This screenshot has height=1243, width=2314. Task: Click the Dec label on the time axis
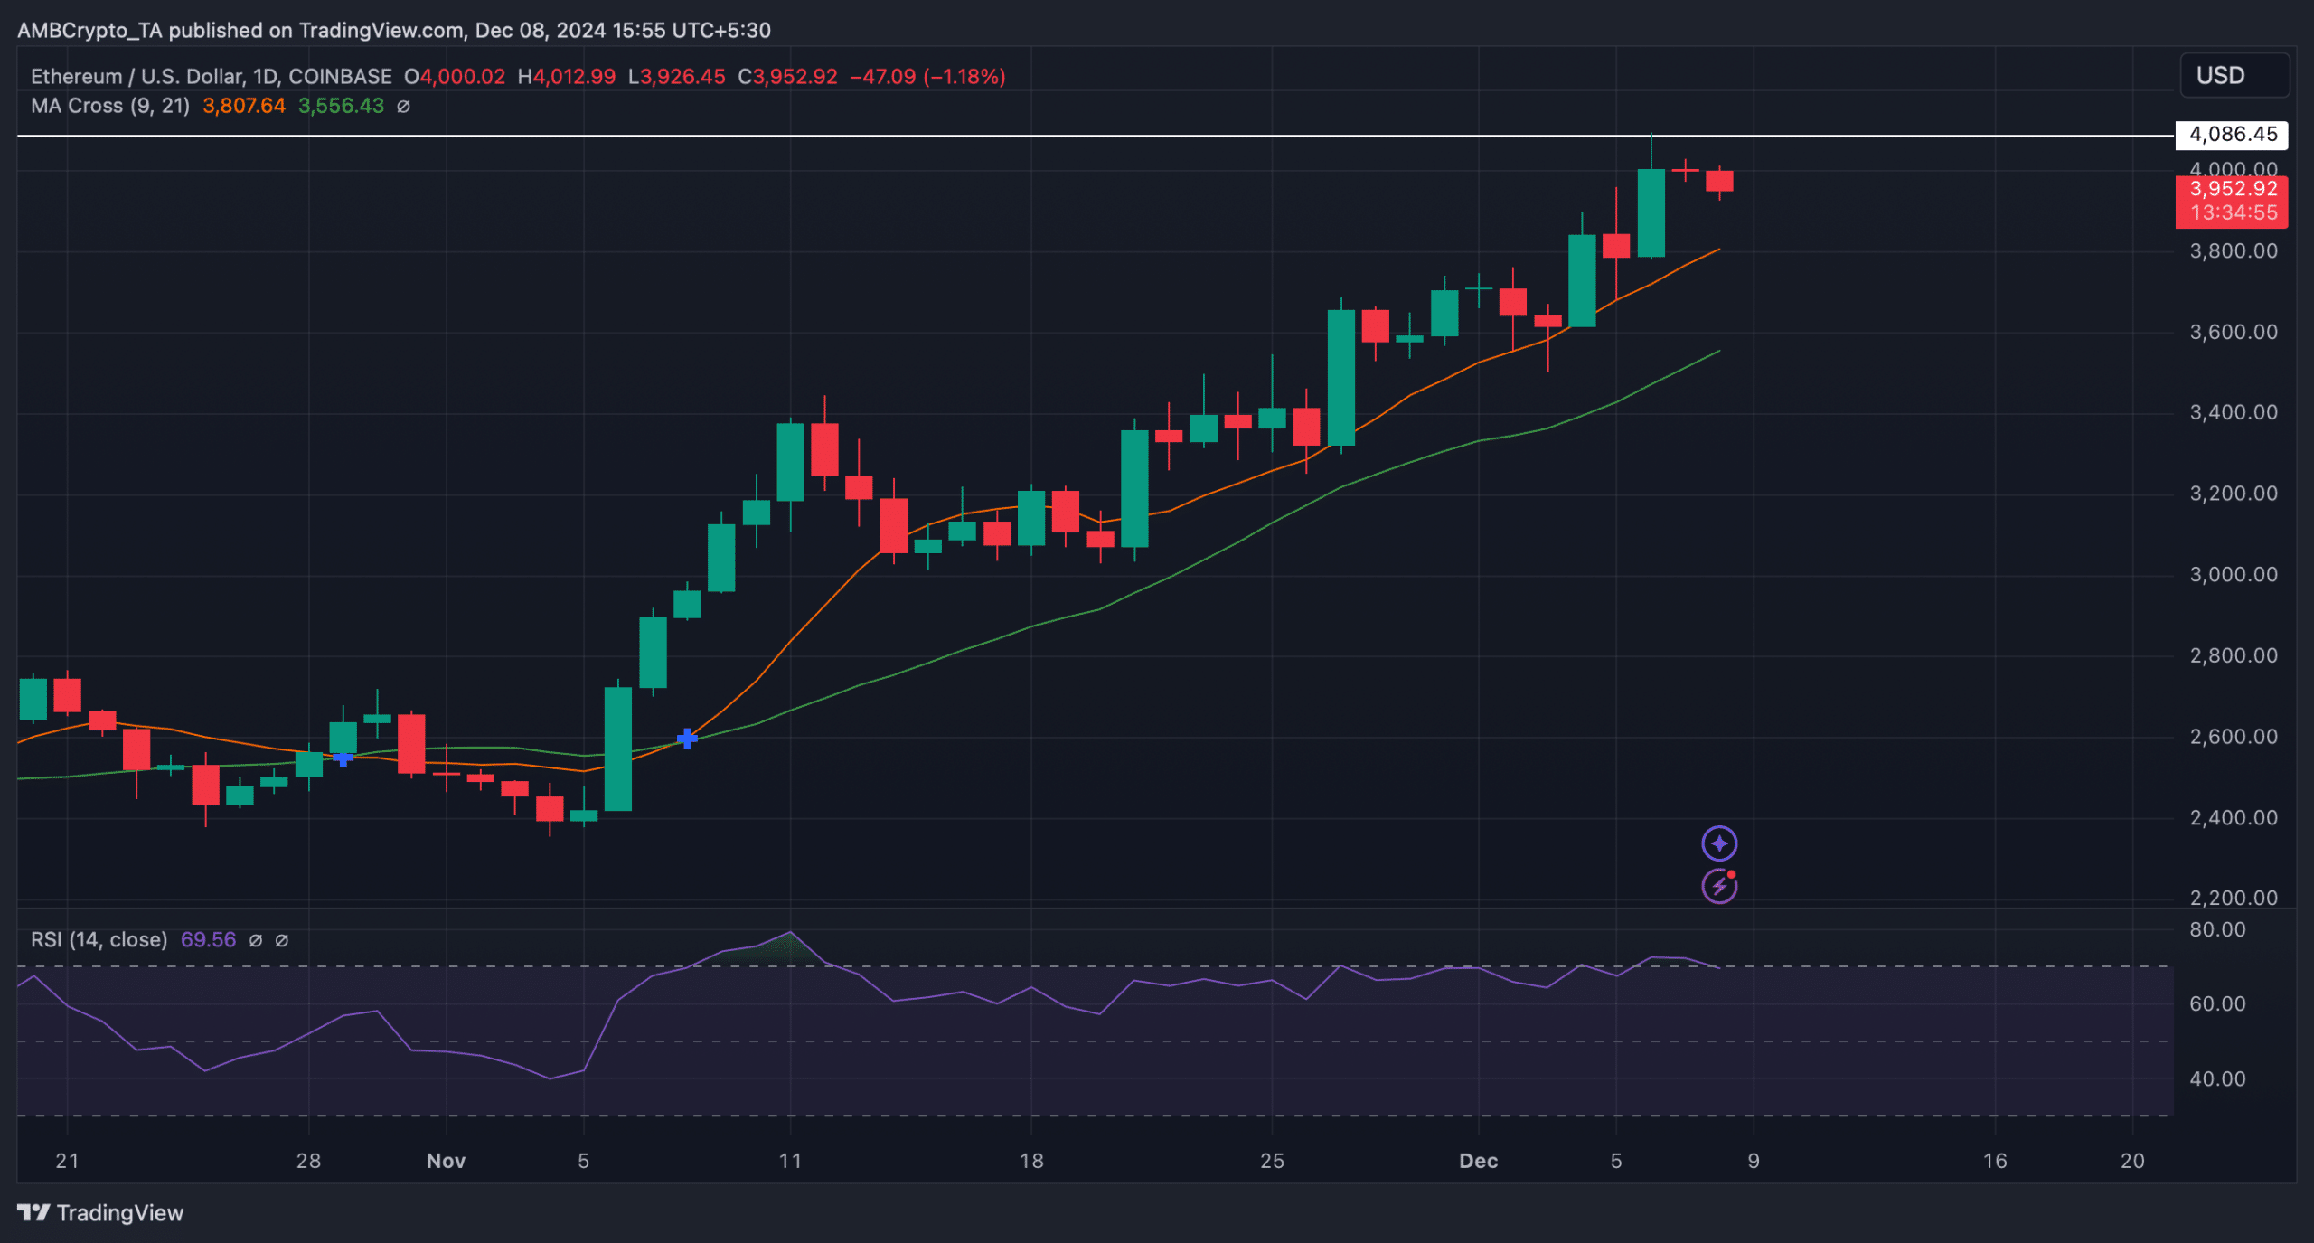coord(1478,1161)
